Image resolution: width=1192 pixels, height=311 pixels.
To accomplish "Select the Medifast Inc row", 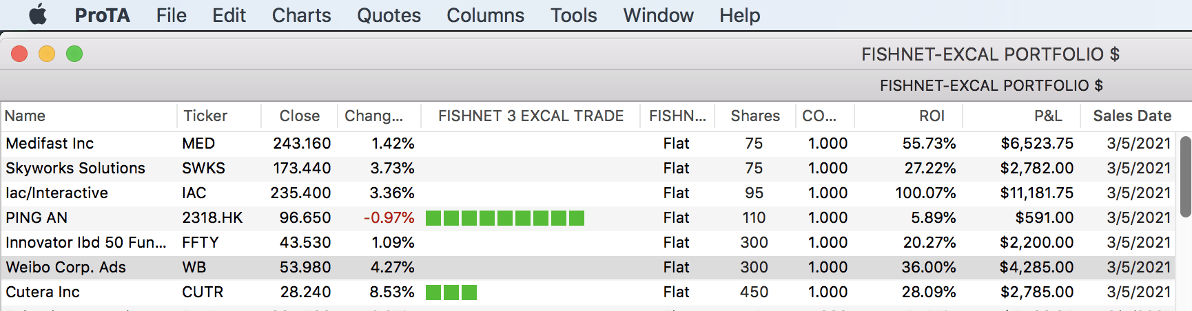I will click(x=589, y=143).
